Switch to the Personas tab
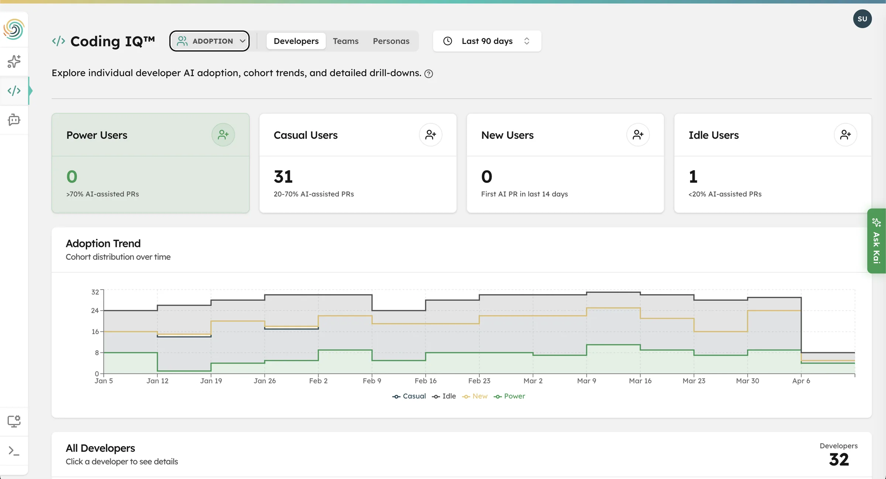Screen dimensions: 886x479 (x=391, y=41)
